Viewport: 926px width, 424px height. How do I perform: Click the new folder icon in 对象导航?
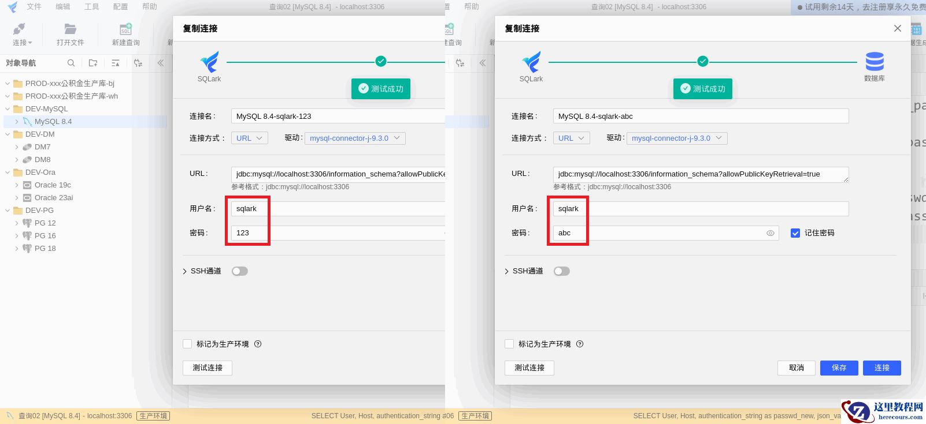(93, 63)
